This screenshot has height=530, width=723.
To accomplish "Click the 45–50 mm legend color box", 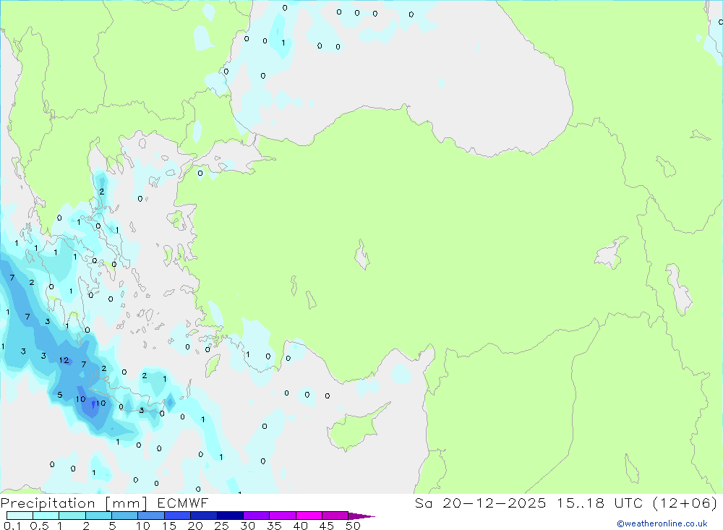I will [335, 516].
